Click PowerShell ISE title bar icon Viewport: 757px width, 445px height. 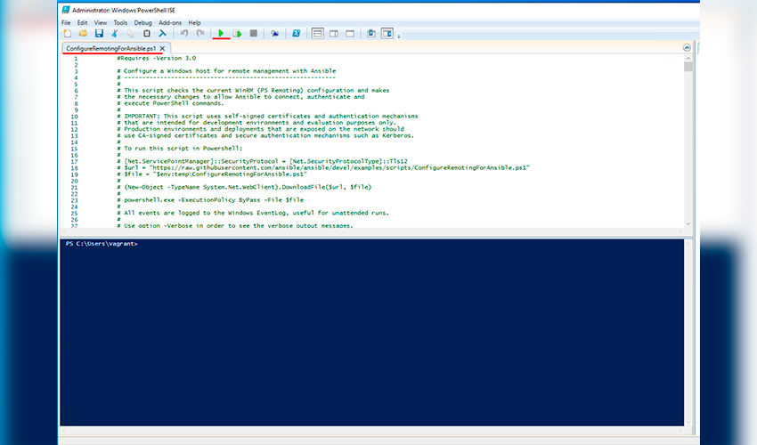tap(66, 10)
